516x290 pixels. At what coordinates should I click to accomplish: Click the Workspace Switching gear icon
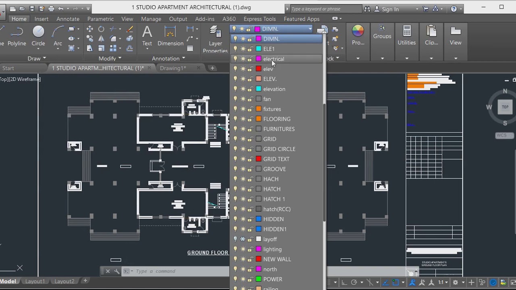pyautogui.click(x=455, y=282)
